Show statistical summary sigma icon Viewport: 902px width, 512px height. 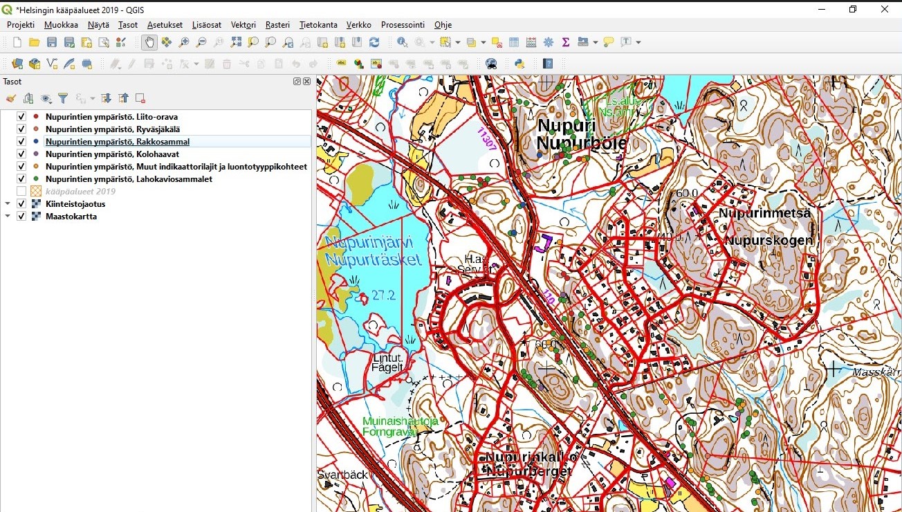(566, 42)
